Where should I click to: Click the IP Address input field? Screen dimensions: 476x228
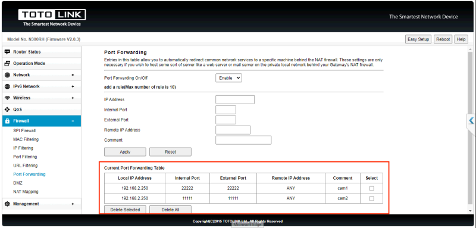(235, 99)
